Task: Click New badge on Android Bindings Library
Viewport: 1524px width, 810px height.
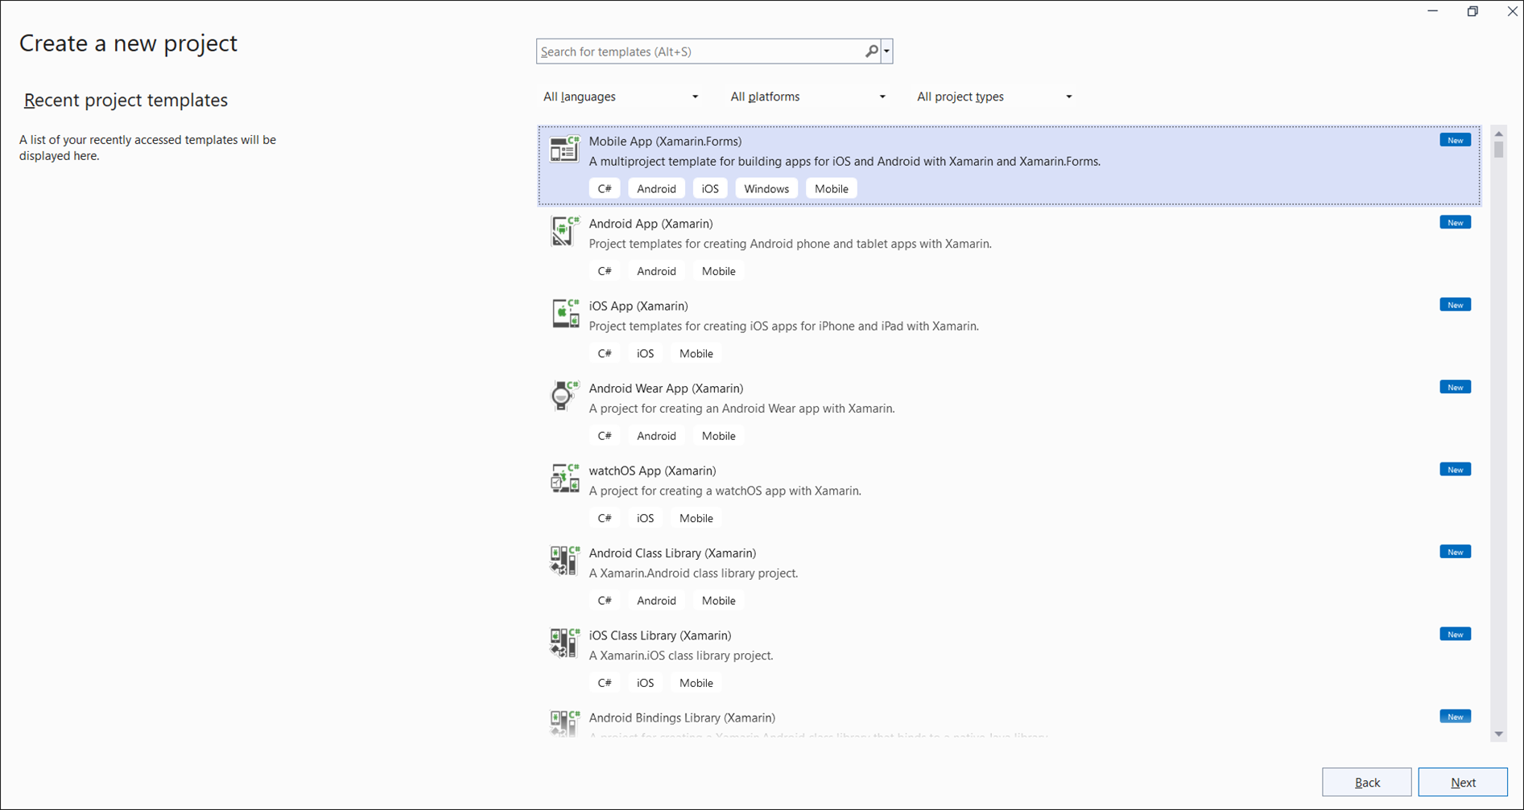Action: click(x=1455, y=717)
